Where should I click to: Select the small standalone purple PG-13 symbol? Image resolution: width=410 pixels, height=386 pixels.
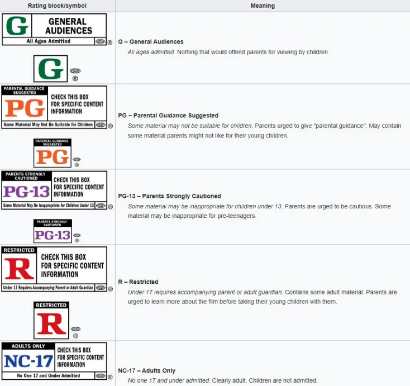tap(53, 231)
